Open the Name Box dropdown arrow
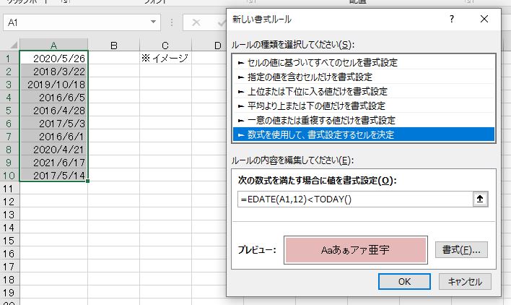511x305 pixels. point(153,22)
